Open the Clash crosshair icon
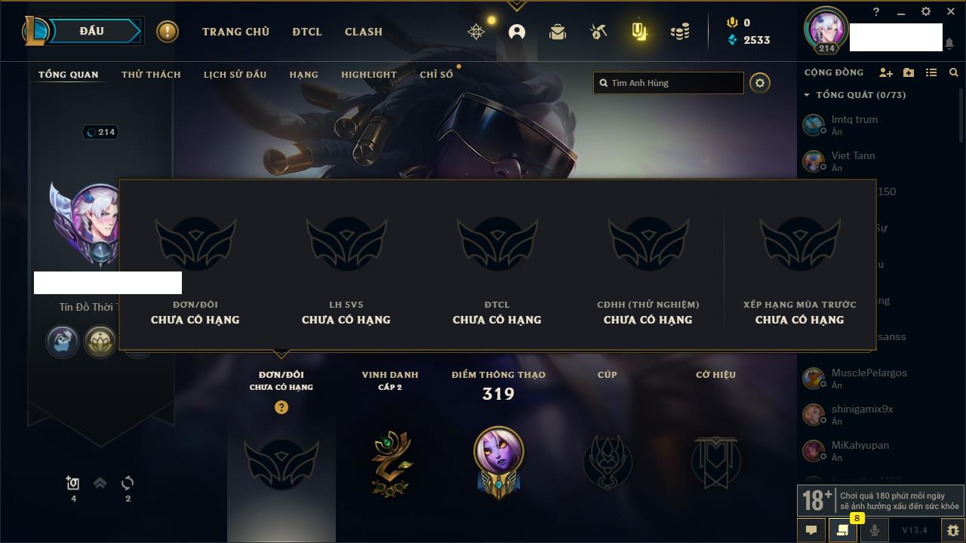Viewport: 966px width, 543px height. click(x=476, y=32)
